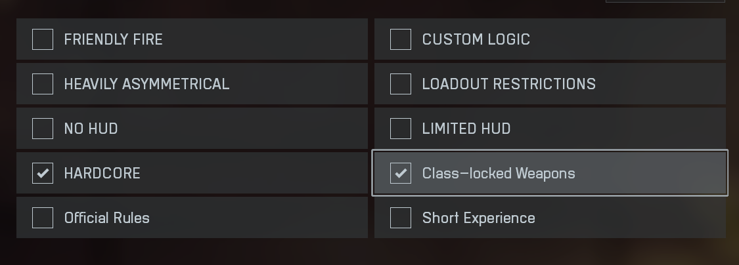Click the LIMITED HUD label text
The width and height of the screenshot is (739, 265).
click(x=466, y=129)
